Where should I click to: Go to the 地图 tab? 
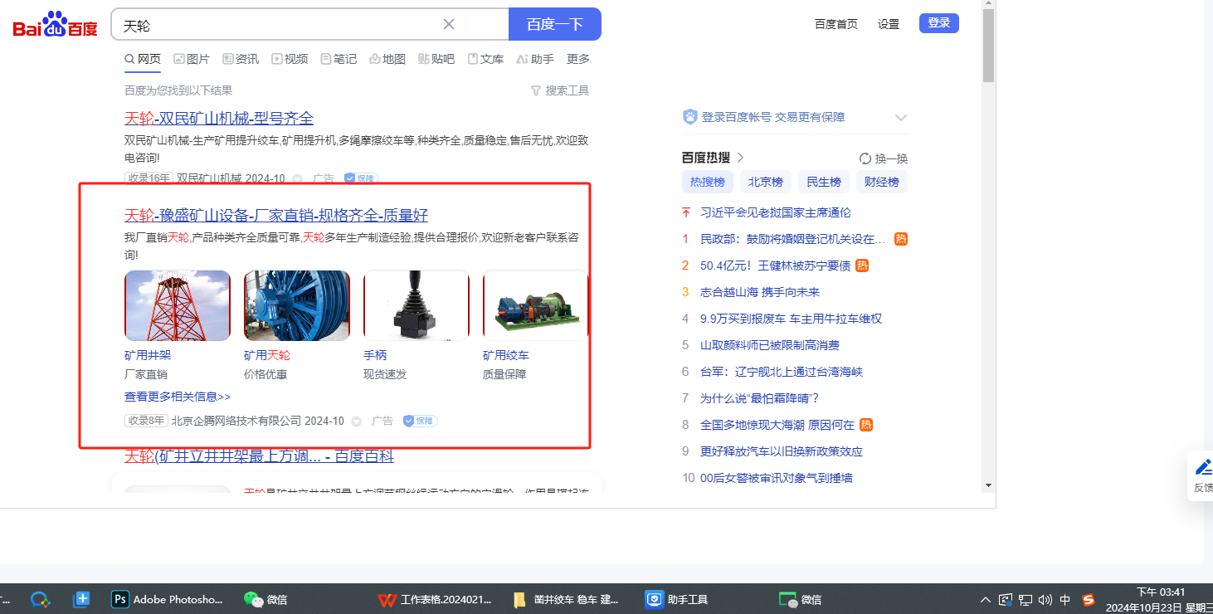click(387, 59)
